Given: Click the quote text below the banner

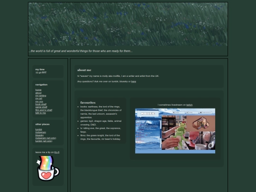Looking at the screenshot, I should [81, 51].
